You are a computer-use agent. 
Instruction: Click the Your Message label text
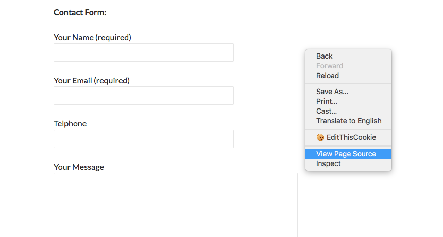coord(79,167)
